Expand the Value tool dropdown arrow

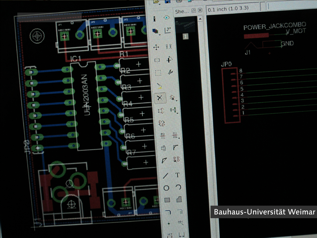point(179,138)
